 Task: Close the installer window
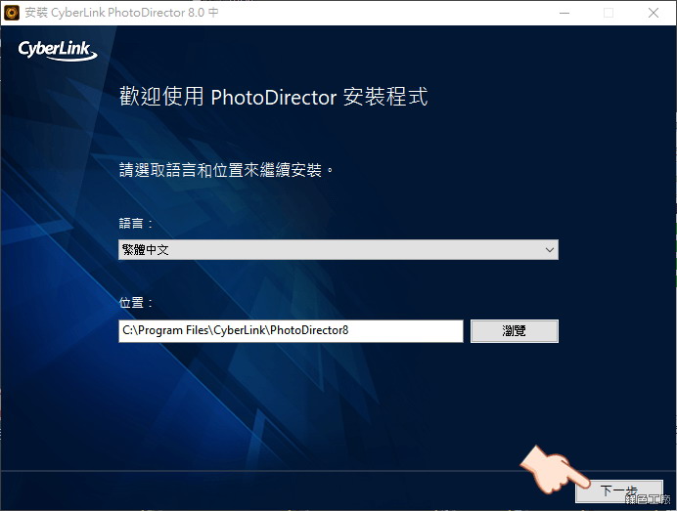tap(654, 13)
